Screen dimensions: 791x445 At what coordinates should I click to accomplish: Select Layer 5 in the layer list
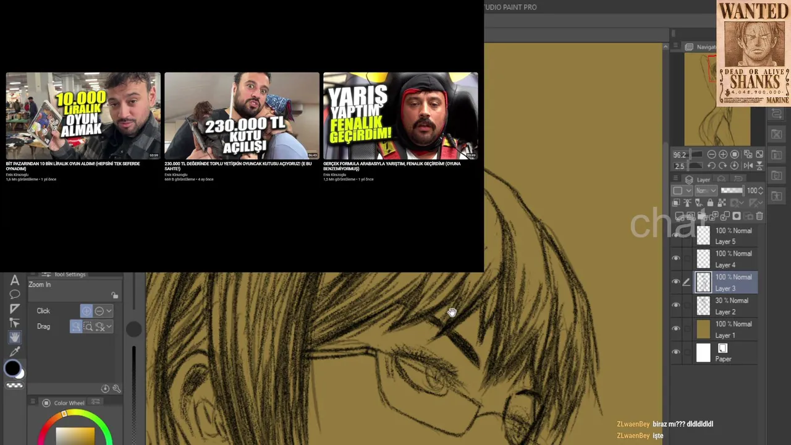(726, 235)
